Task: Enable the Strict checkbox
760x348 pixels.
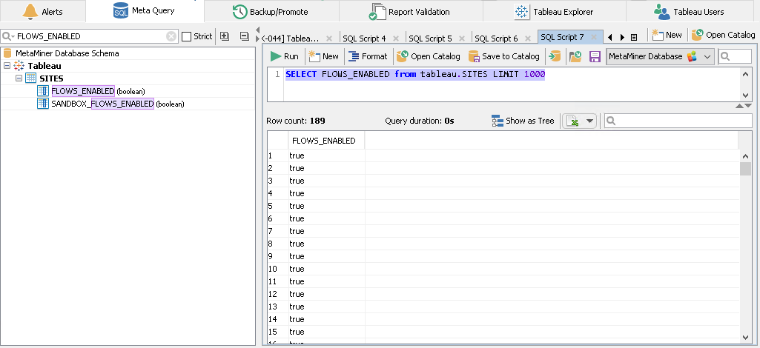Action: 187,36
